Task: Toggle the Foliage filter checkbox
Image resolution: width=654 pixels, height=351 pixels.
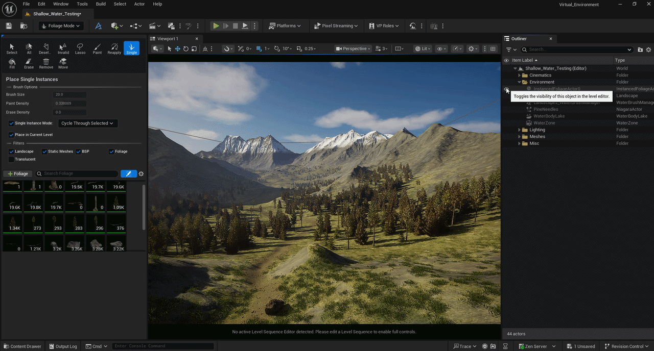Action: click(111, 152)
